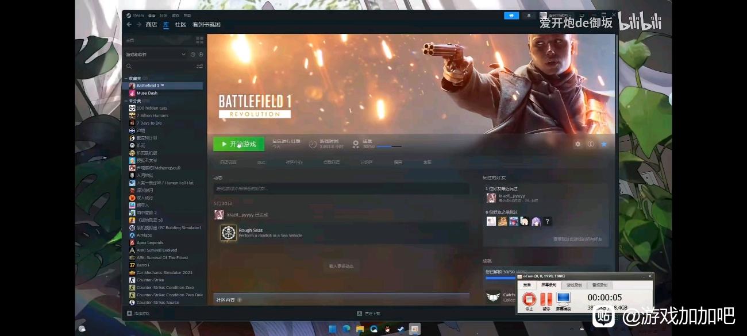Expand the 游戏和软件 filter dropdown
This screenshot has width=747, height=336.
pos(184,55)
